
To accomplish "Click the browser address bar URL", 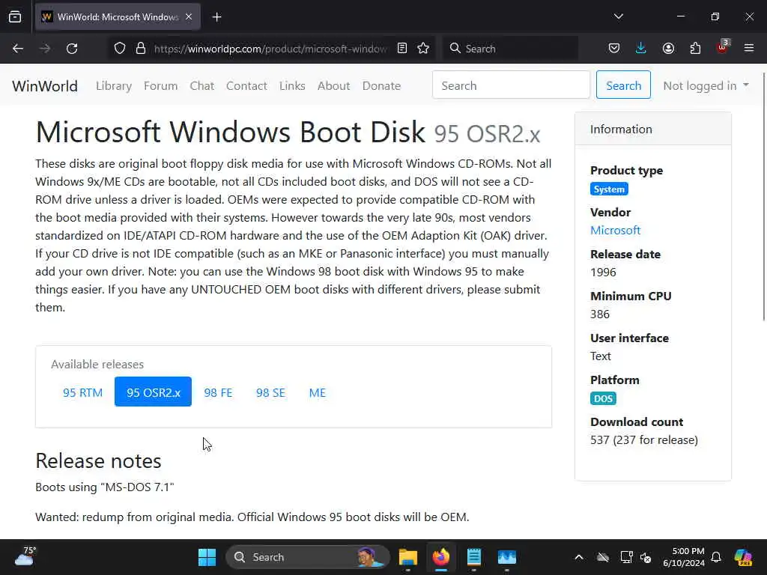I will [270, 49].
